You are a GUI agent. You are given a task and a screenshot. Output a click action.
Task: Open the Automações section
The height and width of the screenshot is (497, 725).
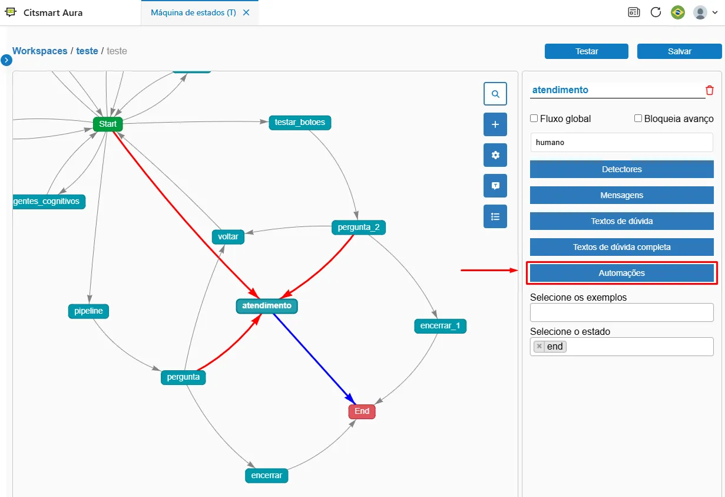coord(622,273)
